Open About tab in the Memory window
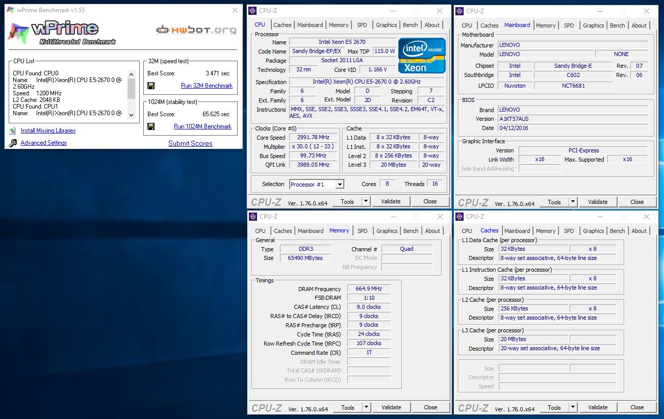 coord(432,231)
